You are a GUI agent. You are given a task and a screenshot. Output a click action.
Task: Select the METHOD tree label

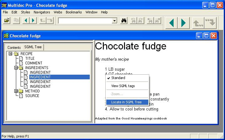click(x=32, y=91)
